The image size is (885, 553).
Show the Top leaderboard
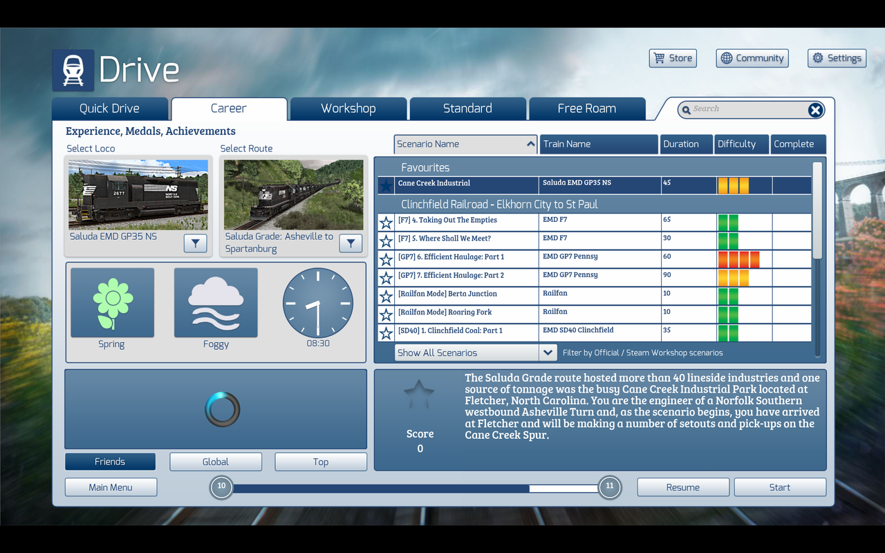321,462
